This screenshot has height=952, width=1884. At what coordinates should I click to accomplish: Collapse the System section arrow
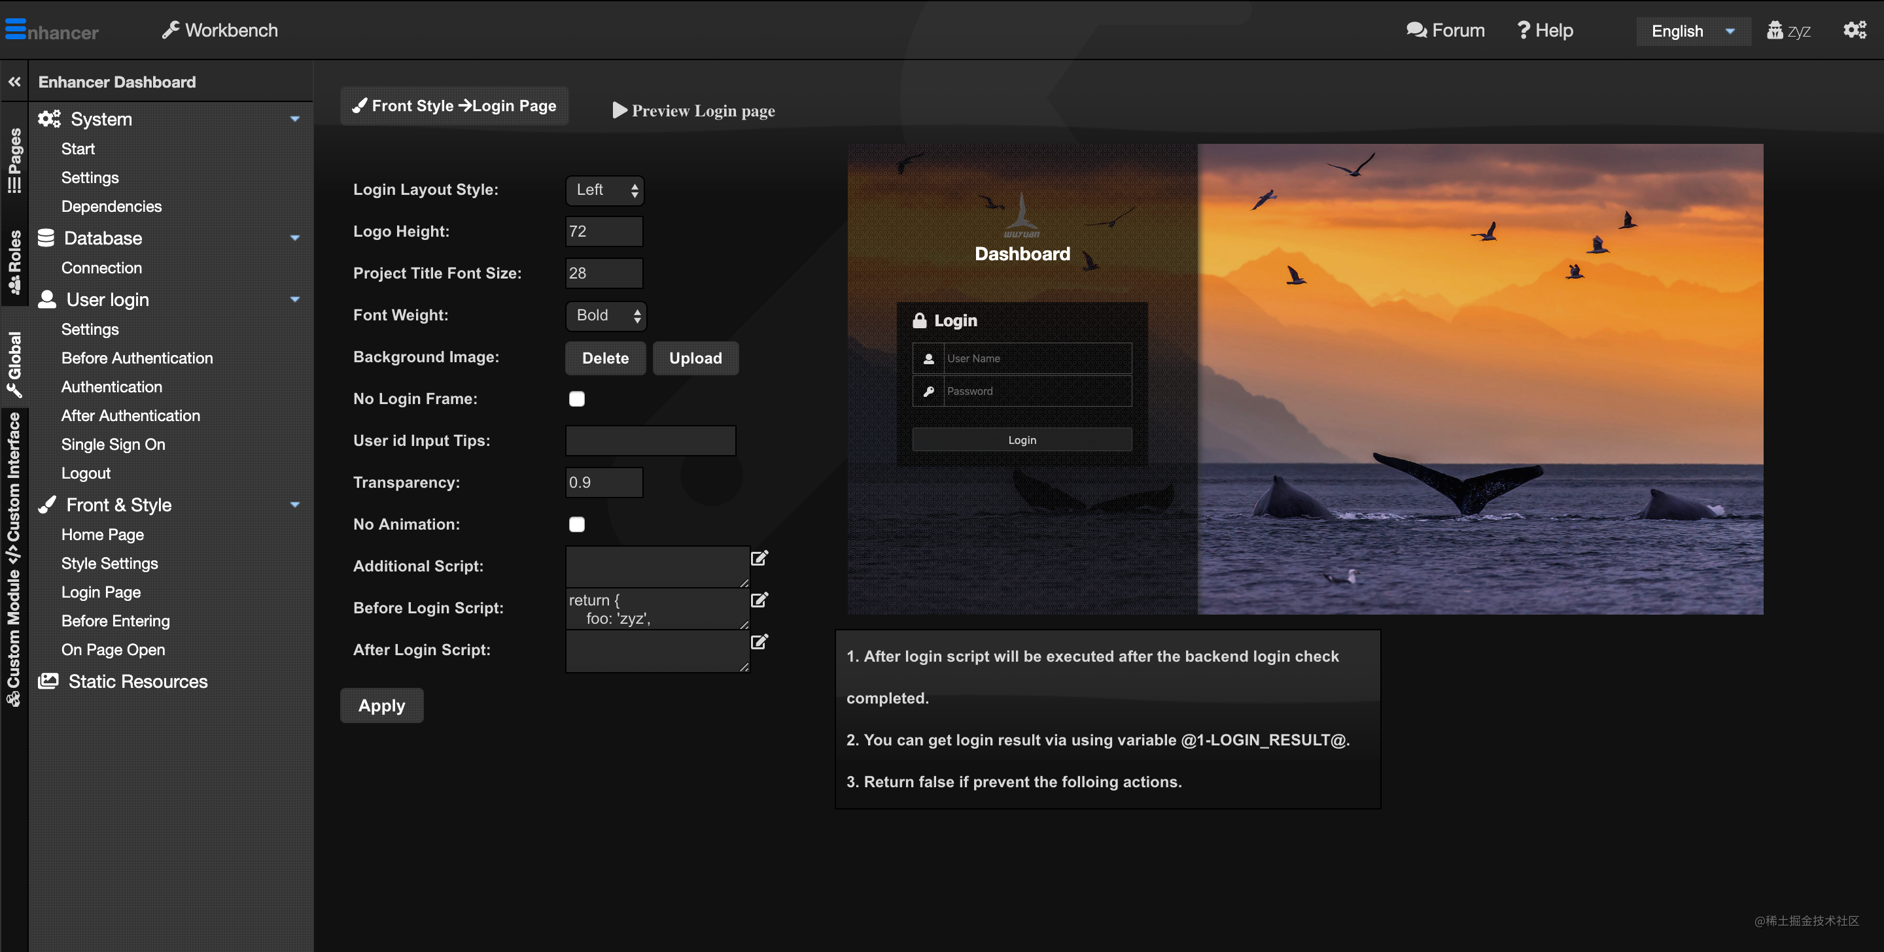(295, 118)
